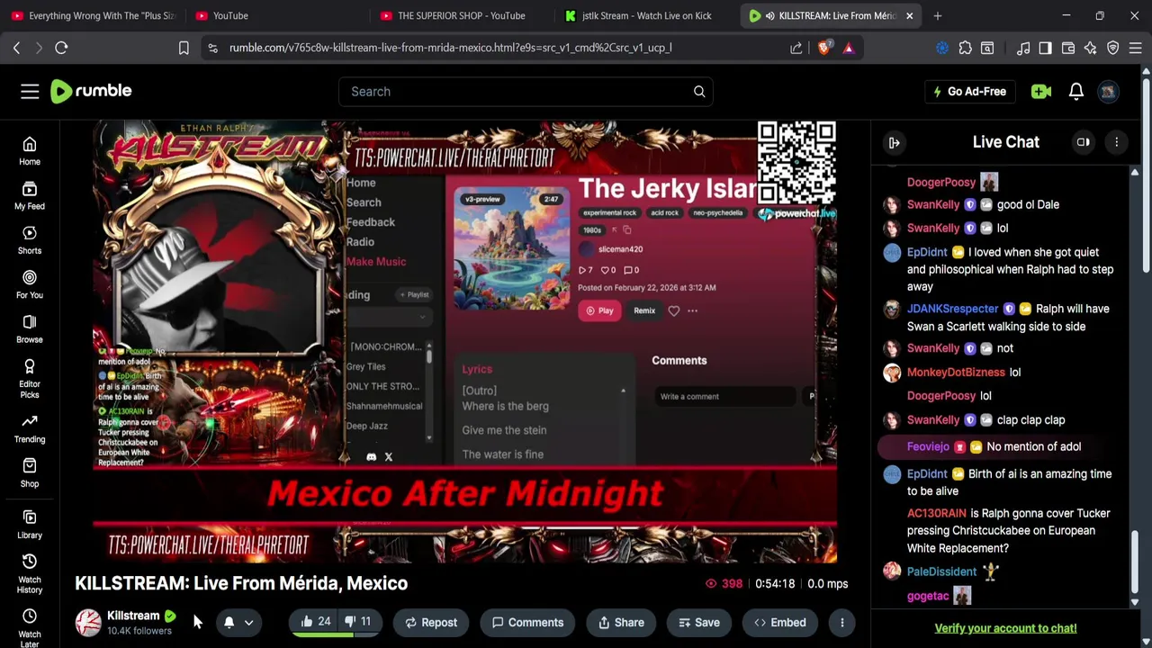1152x648 pixels.
Task: Toggle the Live Chat popout mode
Action: [1084, 142]
